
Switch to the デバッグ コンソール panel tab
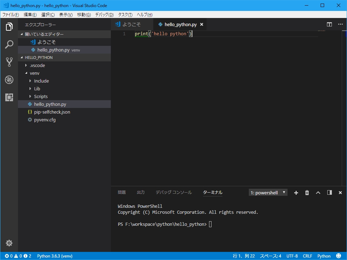[174, 192]
